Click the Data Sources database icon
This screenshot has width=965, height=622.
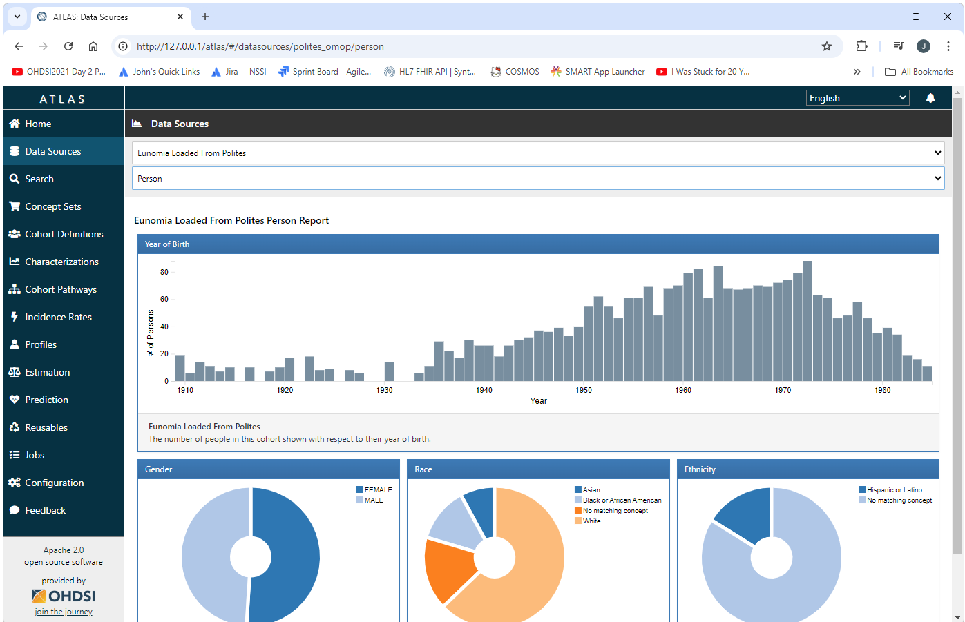(x=15, y=151)
